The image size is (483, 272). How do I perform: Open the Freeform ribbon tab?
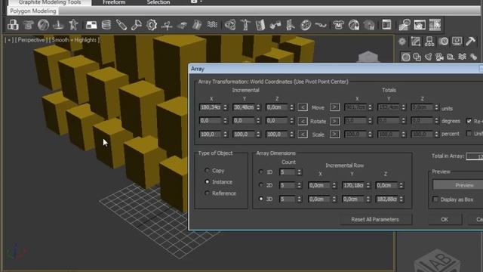[x=114, y=2]
